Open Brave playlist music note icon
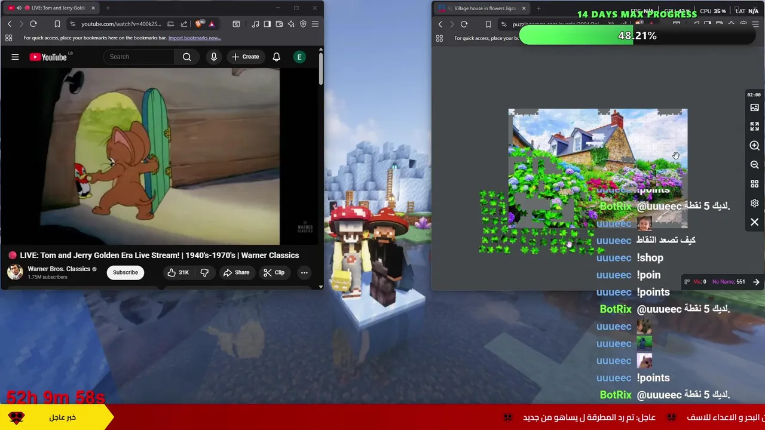Viewport: 765px width, 430px height. [255, 24]
